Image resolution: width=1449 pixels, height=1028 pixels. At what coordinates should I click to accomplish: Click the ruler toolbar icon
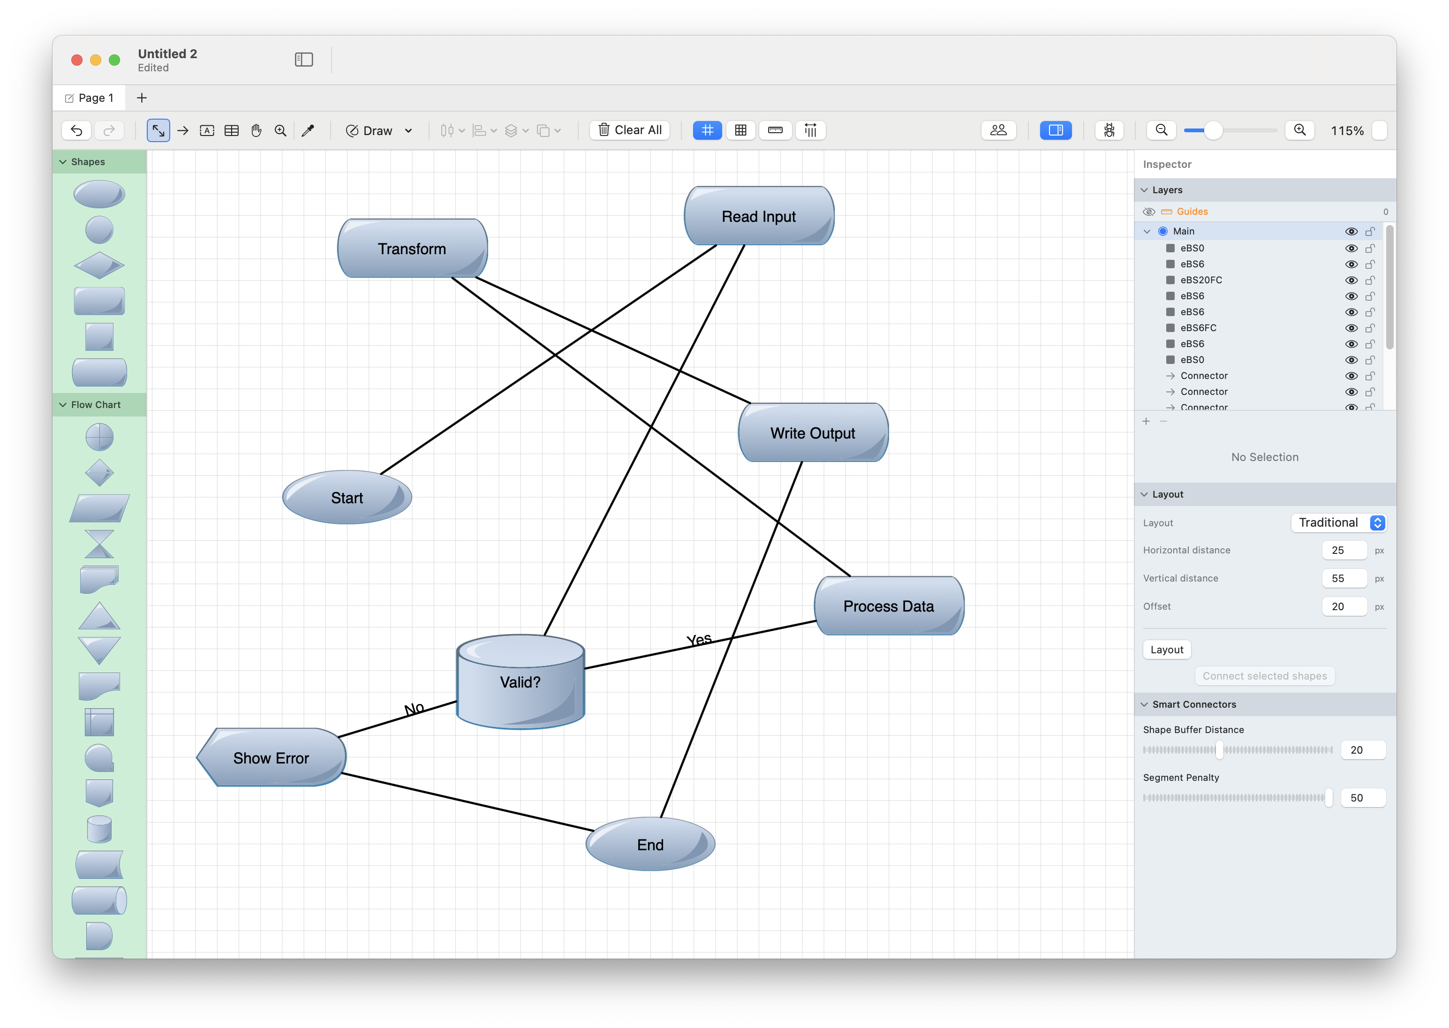tap(775, 130)
